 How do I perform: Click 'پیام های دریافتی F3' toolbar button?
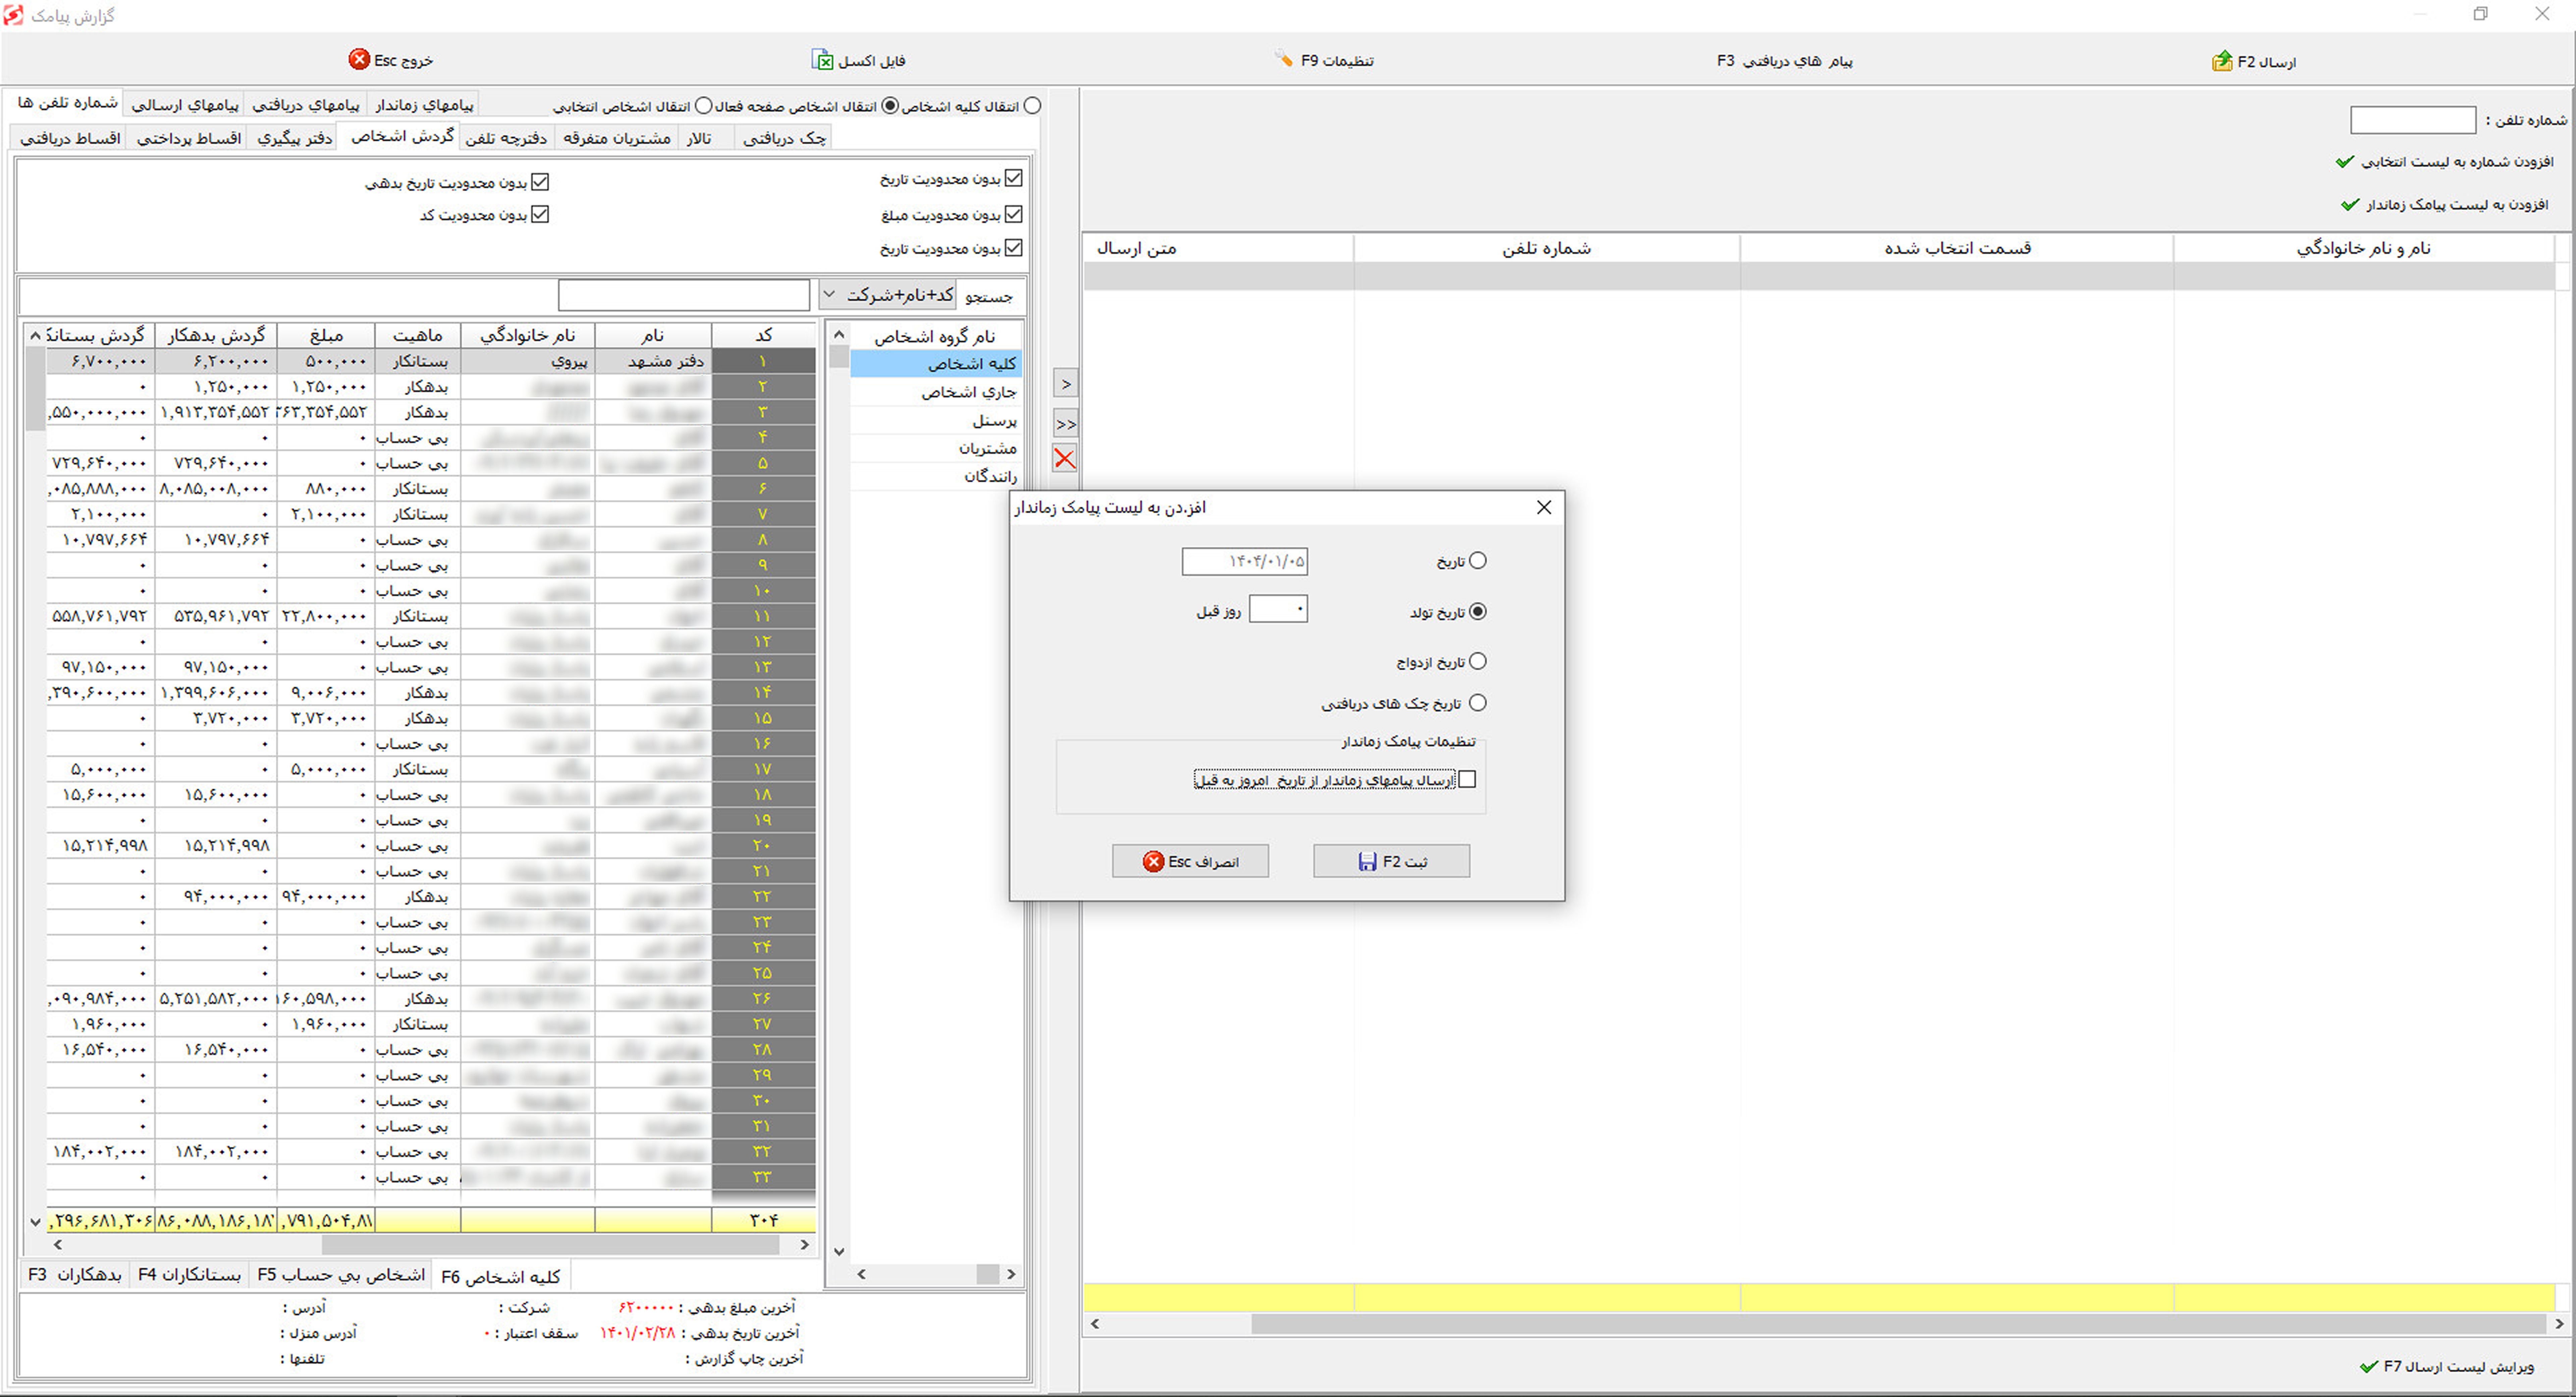pyautogui.click(x=1785, y=61)
